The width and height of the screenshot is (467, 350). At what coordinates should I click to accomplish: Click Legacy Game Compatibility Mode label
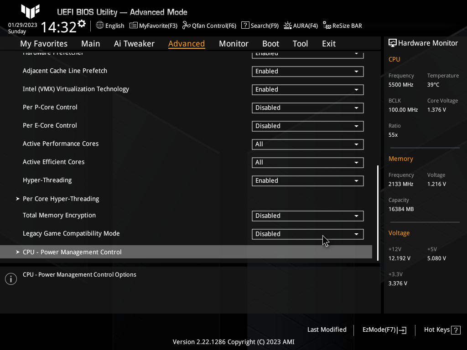tap(71, 234)
